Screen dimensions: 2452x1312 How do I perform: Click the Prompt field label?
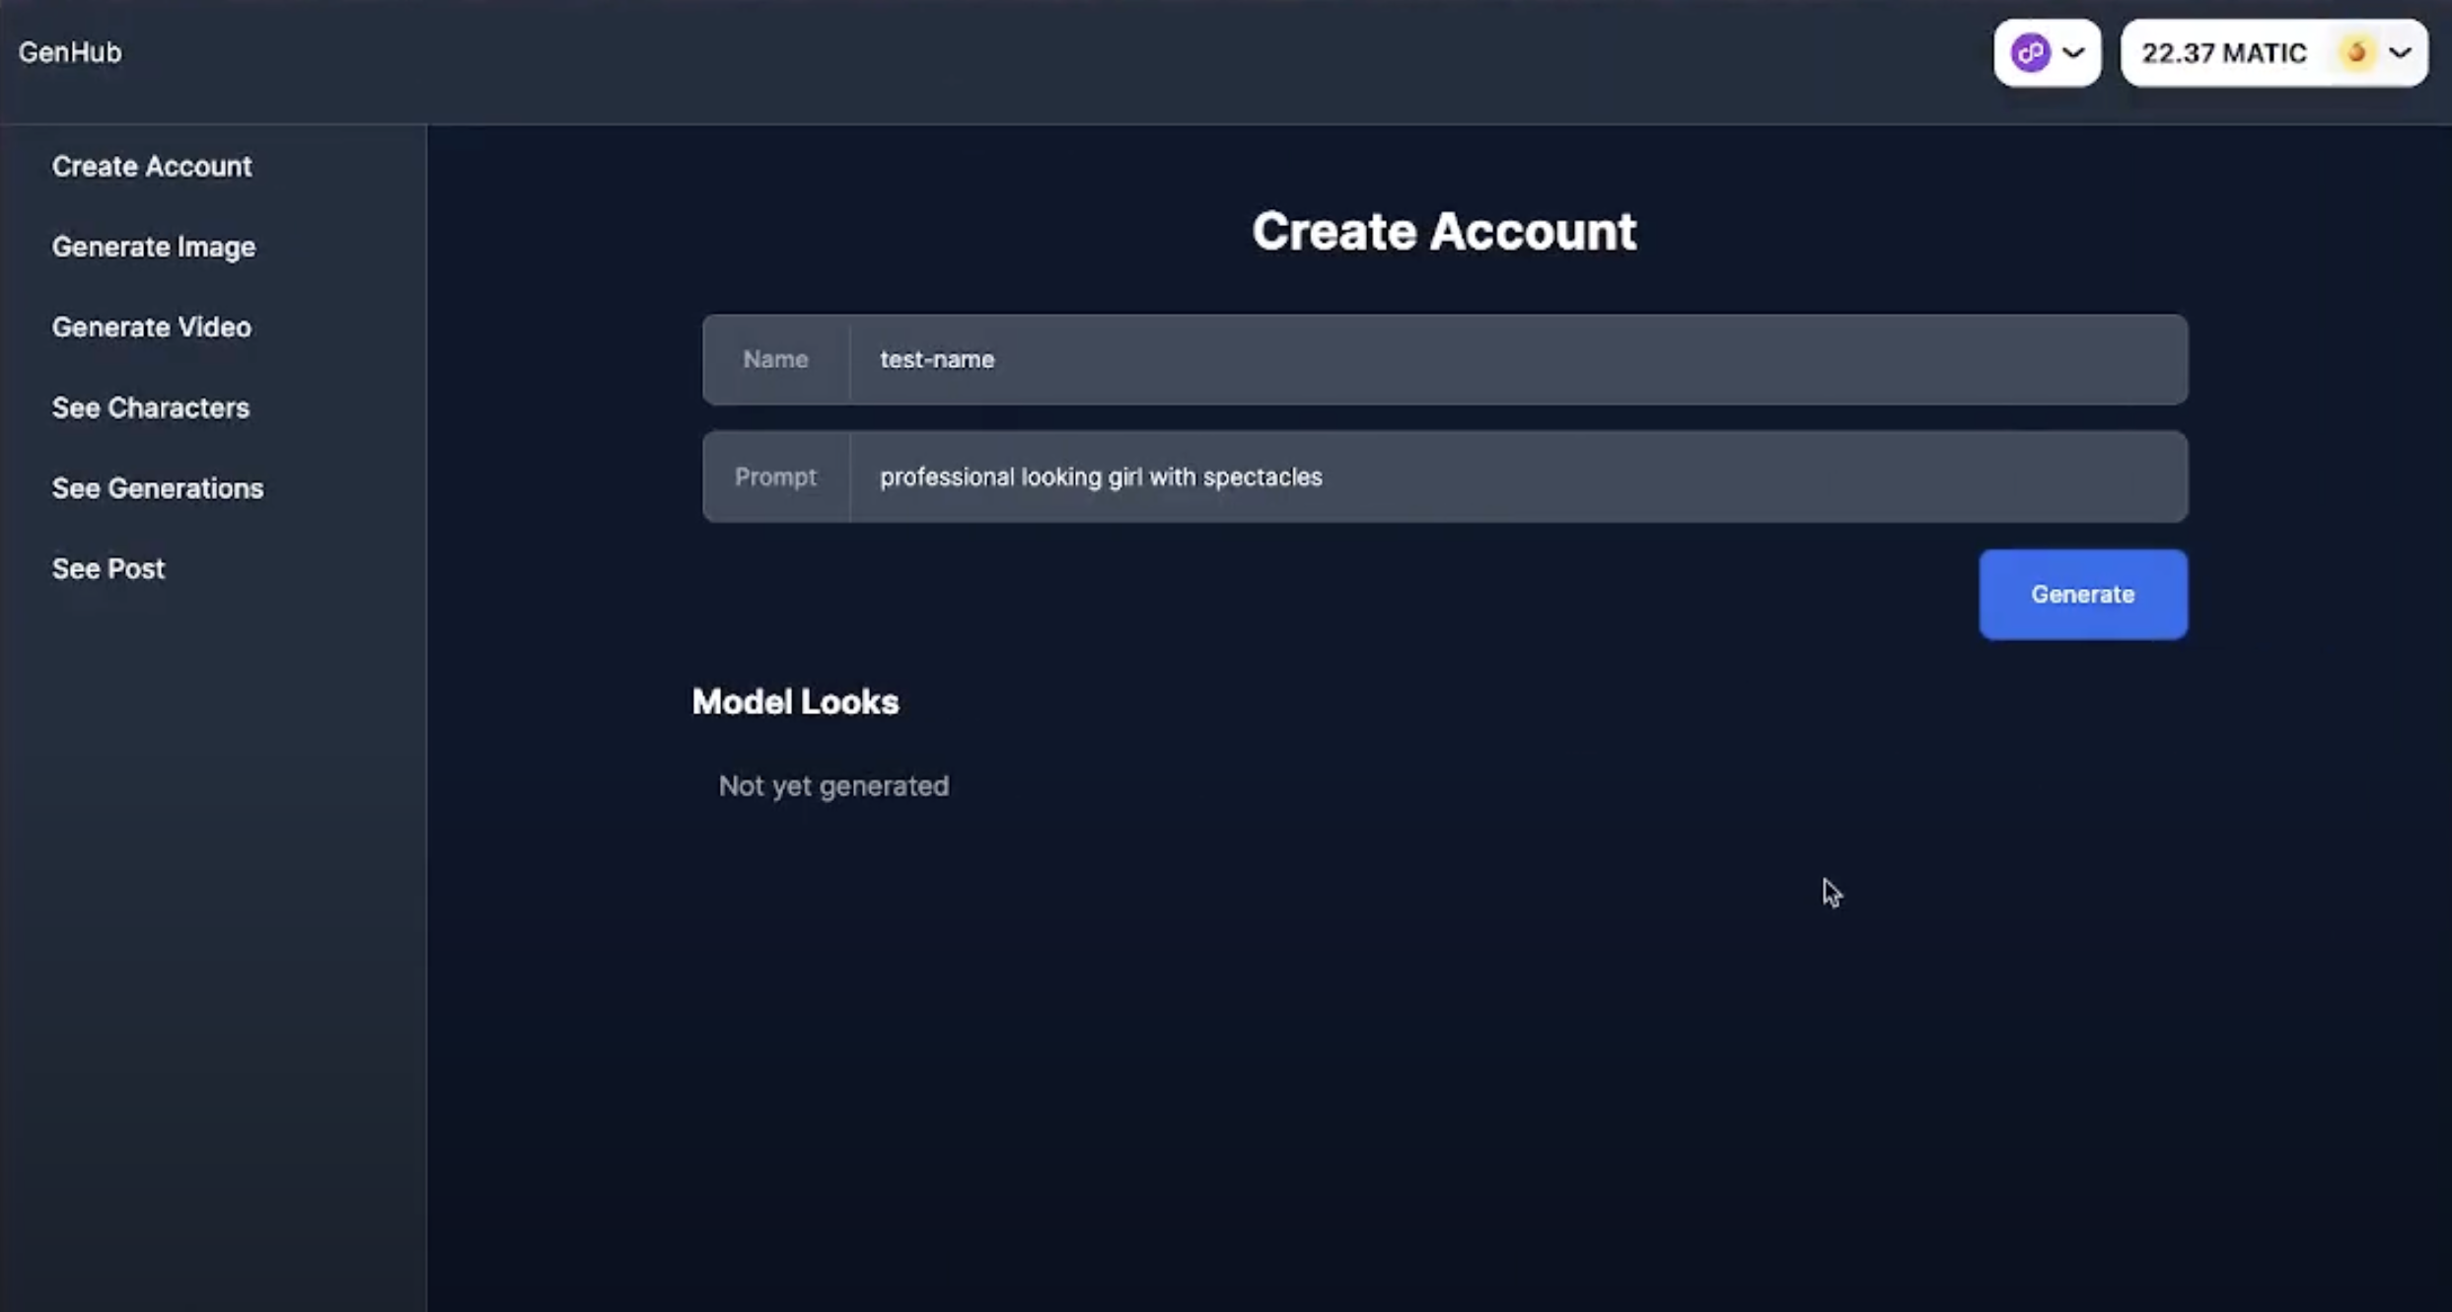[x=775, y=476]
